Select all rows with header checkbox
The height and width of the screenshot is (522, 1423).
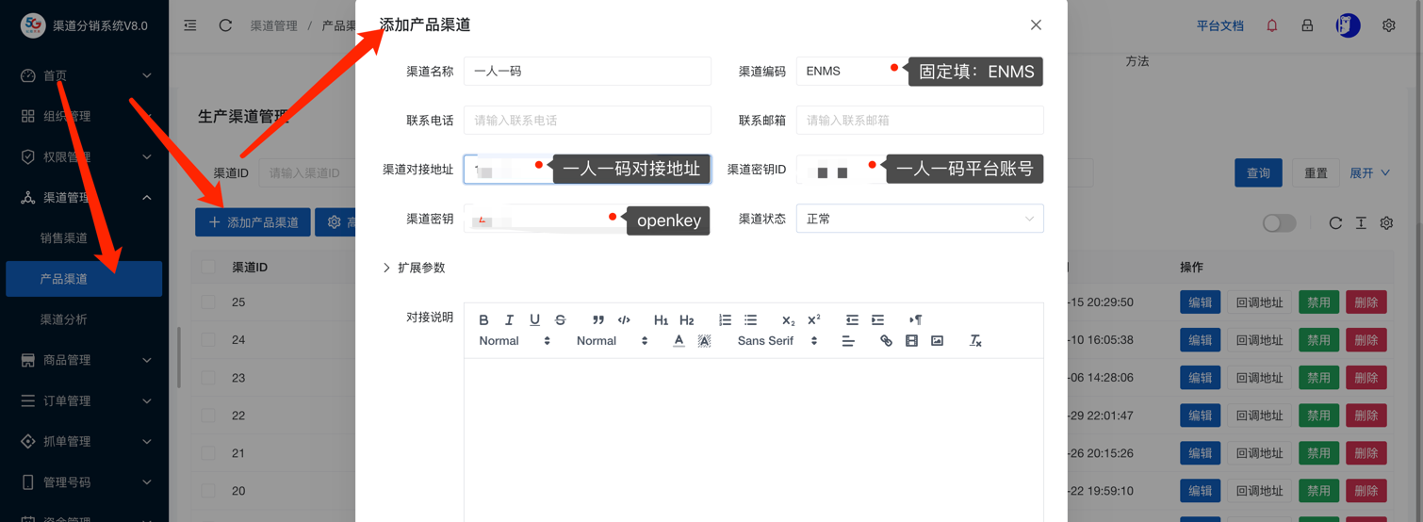pyautogui.click(x=208, y=268)
